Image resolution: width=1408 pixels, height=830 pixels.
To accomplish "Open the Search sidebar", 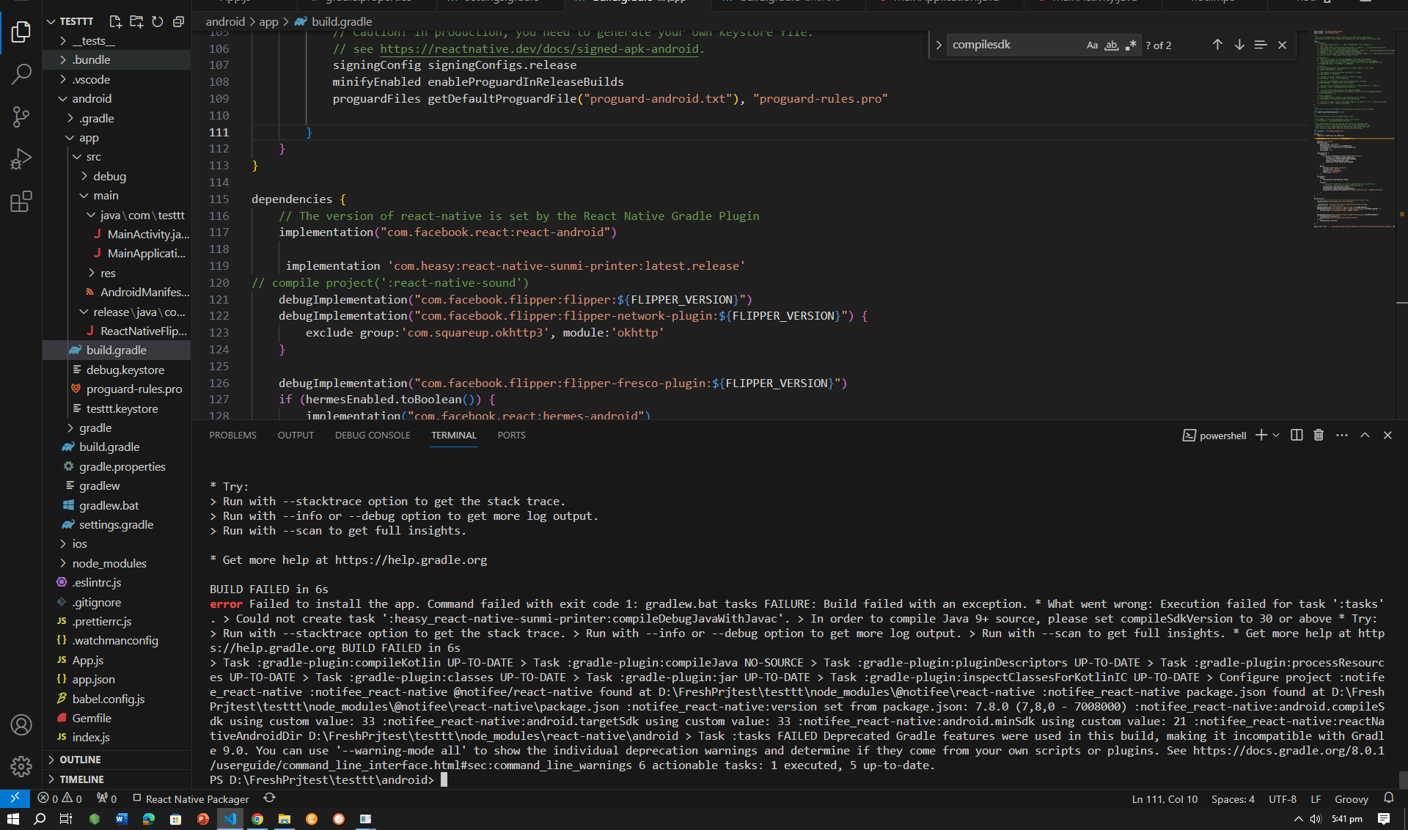I will click(x=21, y=74).
